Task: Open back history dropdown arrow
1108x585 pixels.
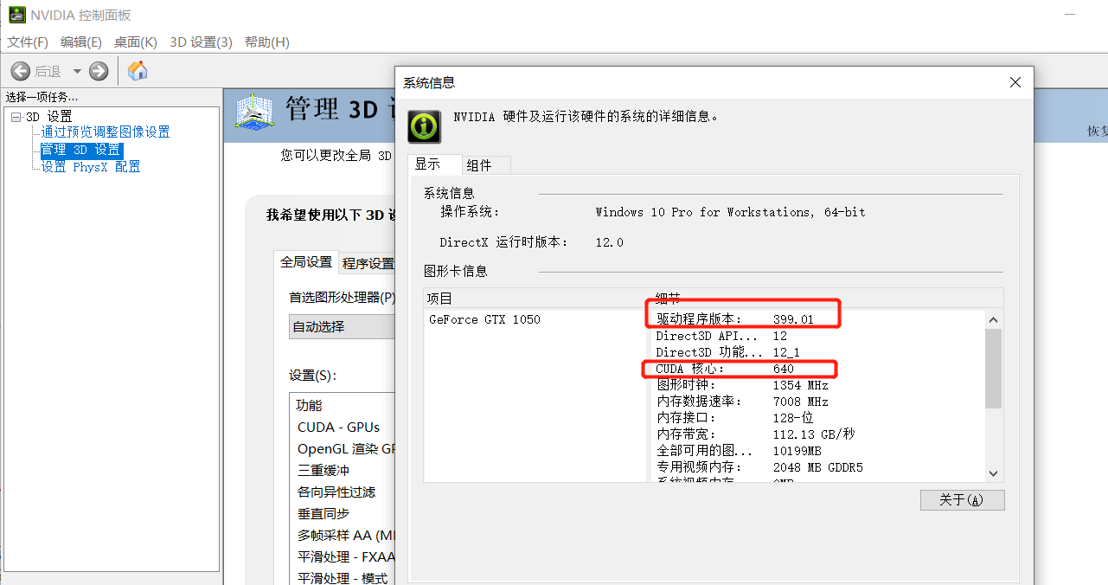Action: pos(77,71)
